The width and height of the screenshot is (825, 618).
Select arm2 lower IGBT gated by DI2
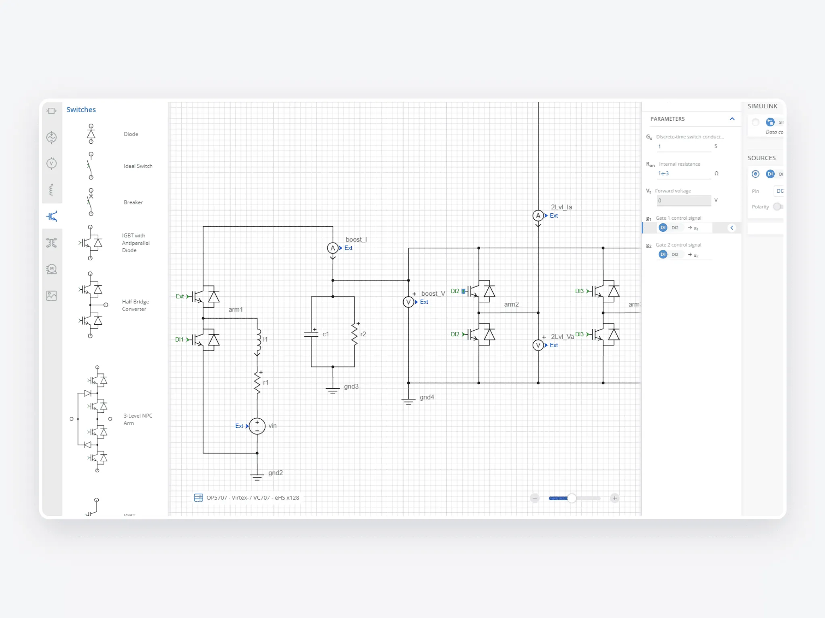(x=482, y=335)
